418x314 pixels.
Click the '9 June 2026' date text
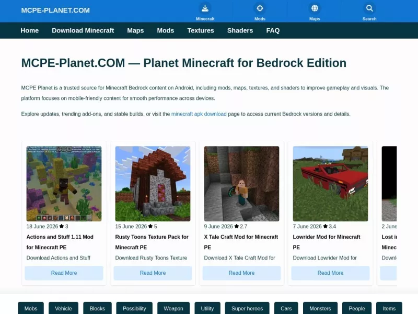(218, 227)
